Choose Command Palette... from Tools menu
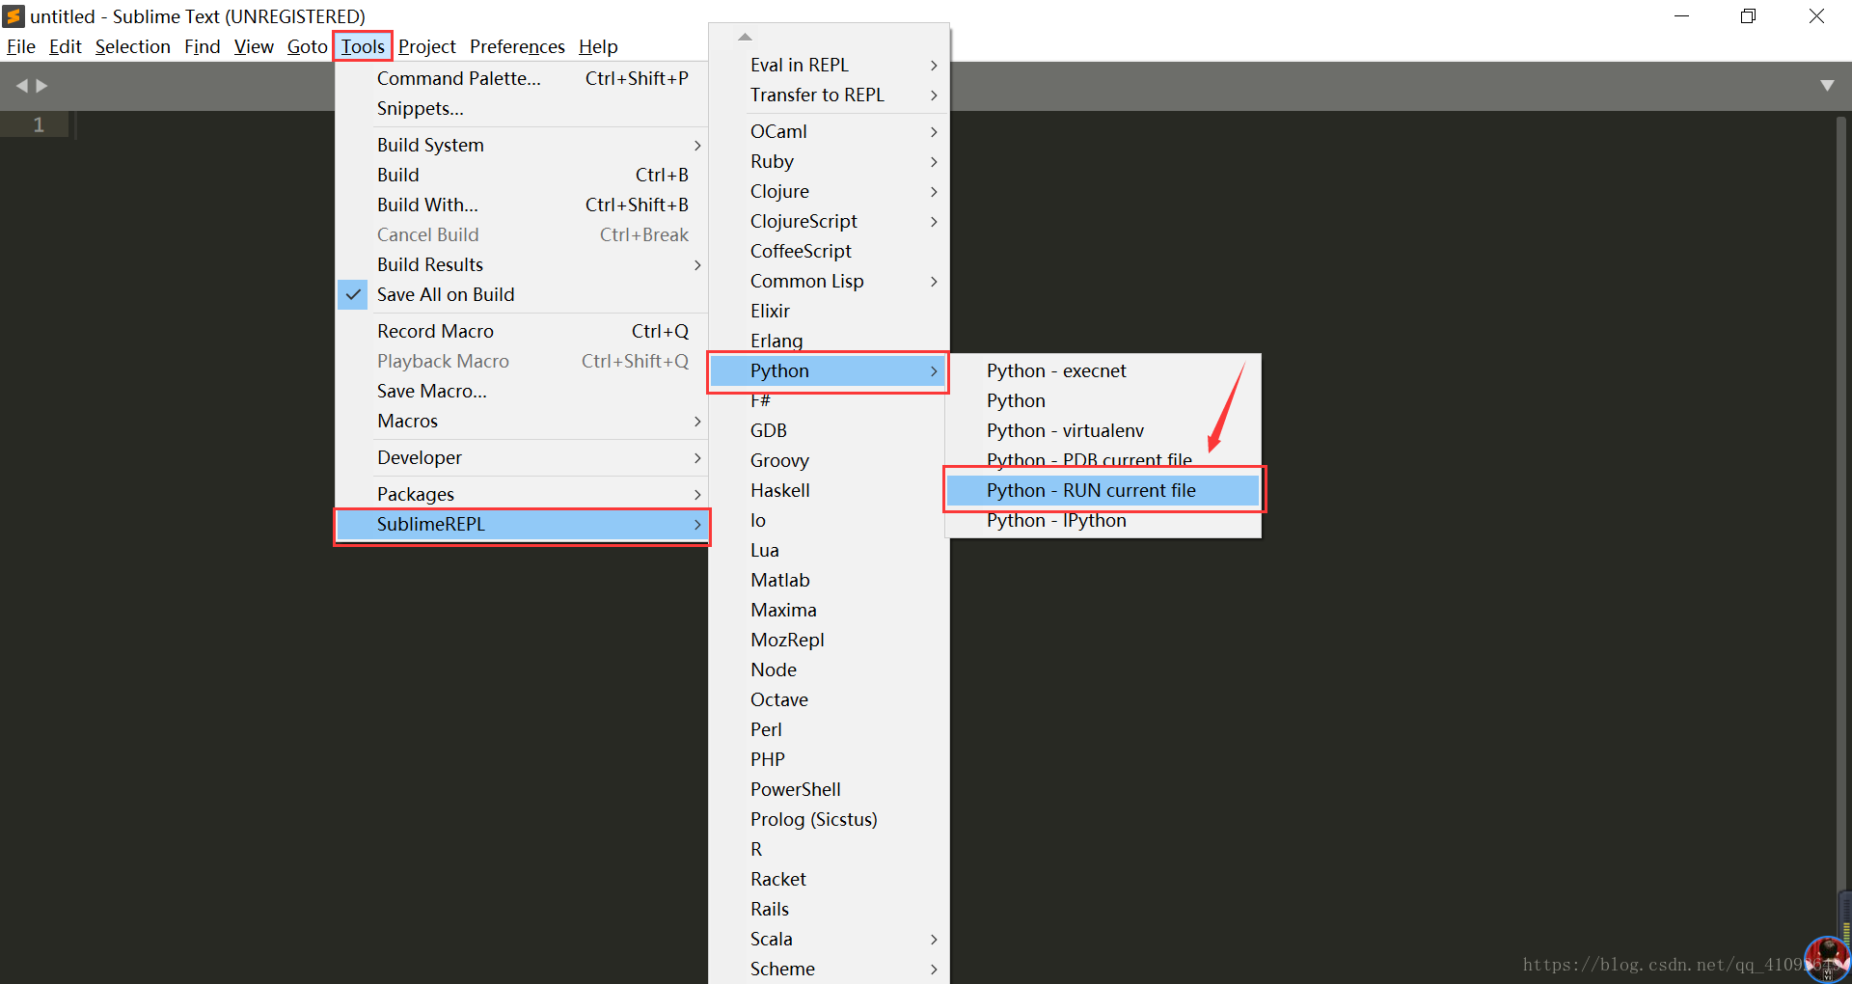Viewport: 1852px width, 984px height. tap(522, 78)
